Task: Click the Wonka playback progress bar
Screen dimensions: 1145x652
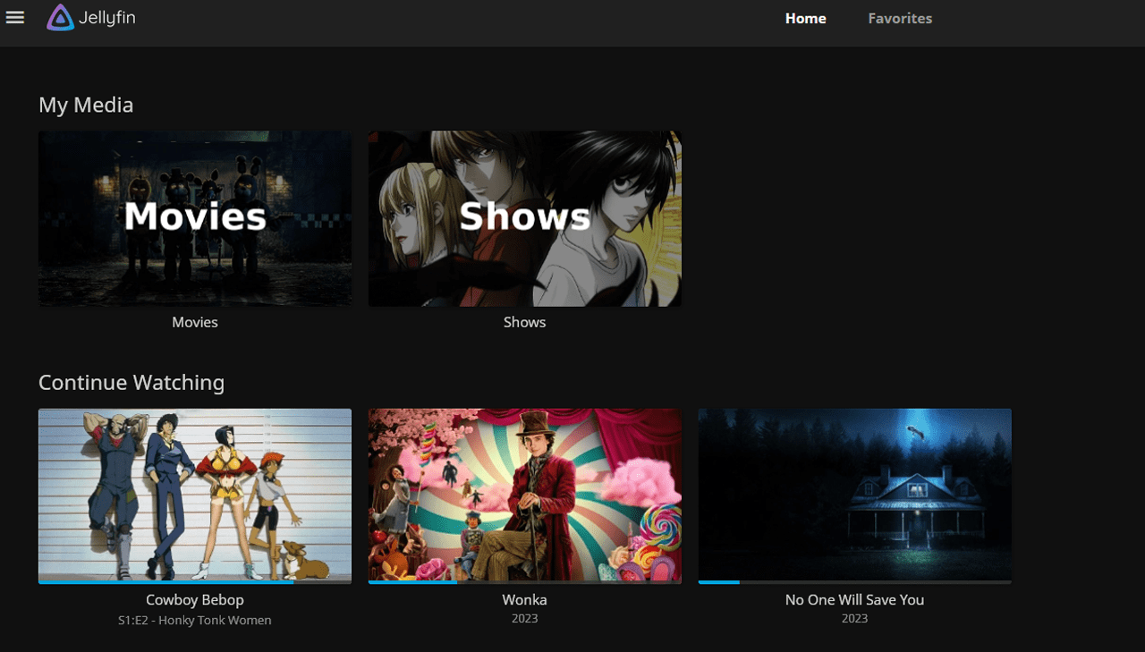Action: point(524,582)
